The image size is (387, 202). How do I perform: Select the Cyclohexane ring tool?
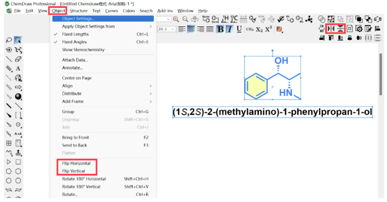(x=18, y=171)
